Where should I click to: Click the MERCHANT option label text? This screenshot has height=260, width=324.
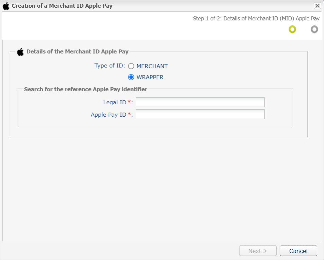pos(152,66)
